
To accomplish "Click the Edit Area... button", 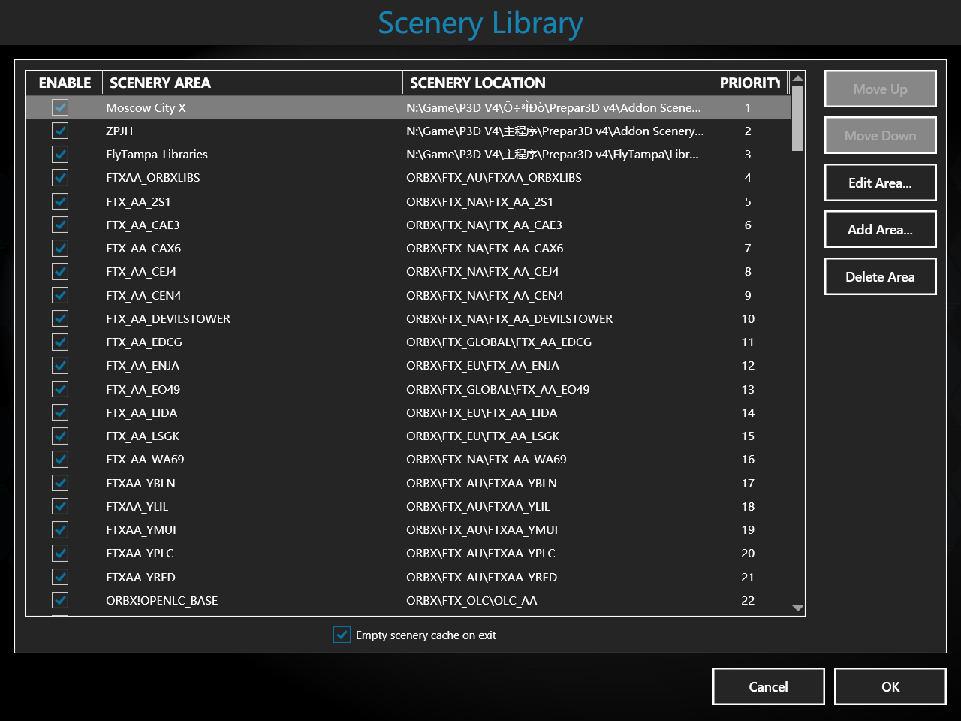I will pyautogui.click(x=880, y=183).
